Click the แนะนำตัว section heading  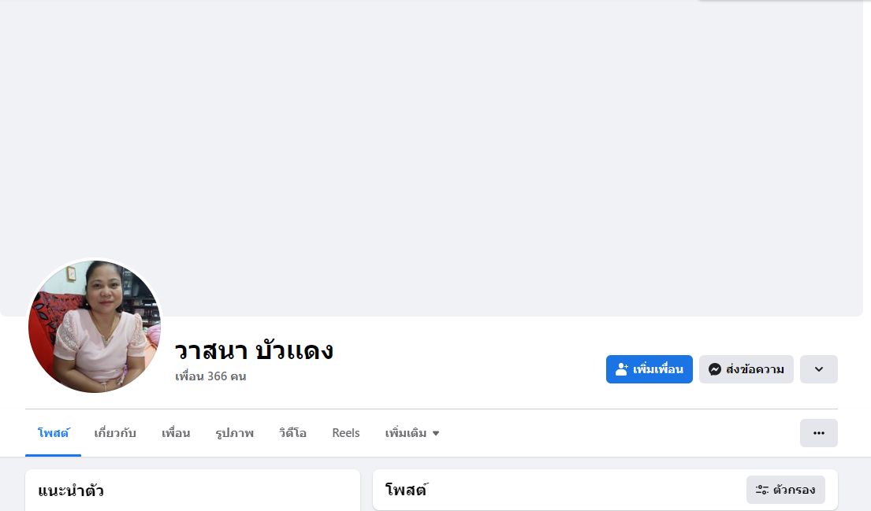click(x=71, y=491)
